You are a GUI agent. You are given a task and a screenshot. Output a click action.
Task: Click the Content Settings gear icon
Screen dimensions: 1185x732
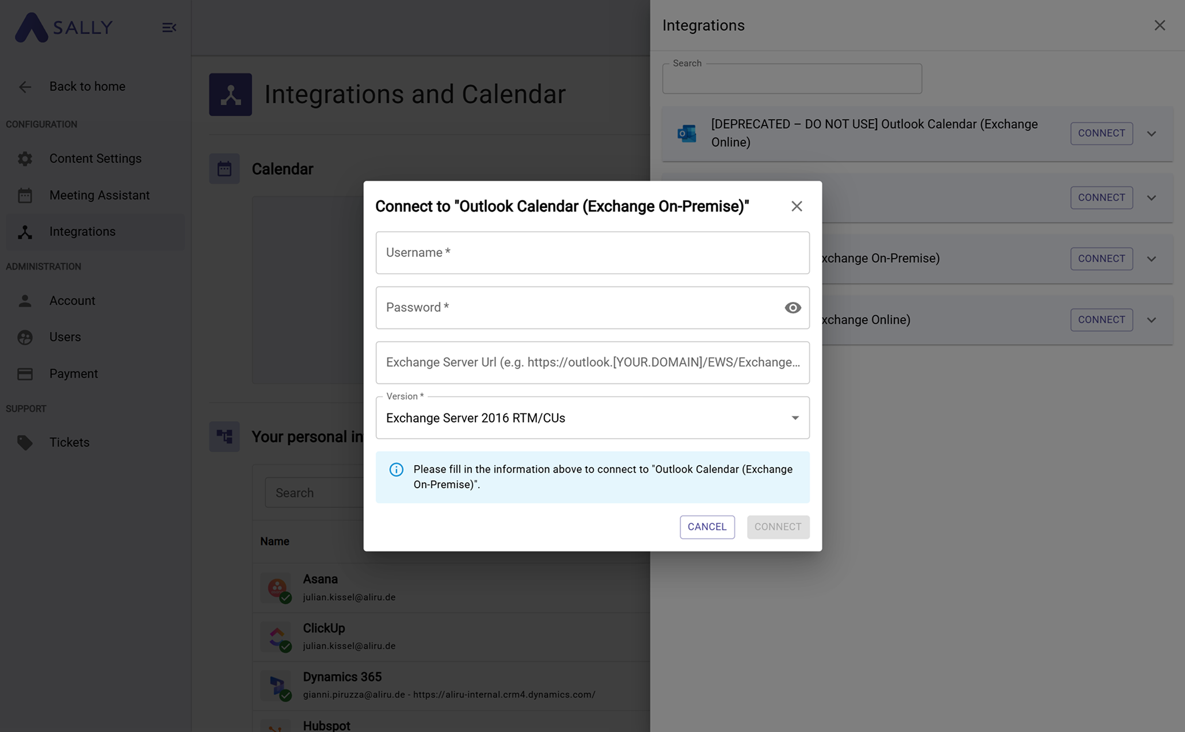pyautogui.click(x=25, y=159)
